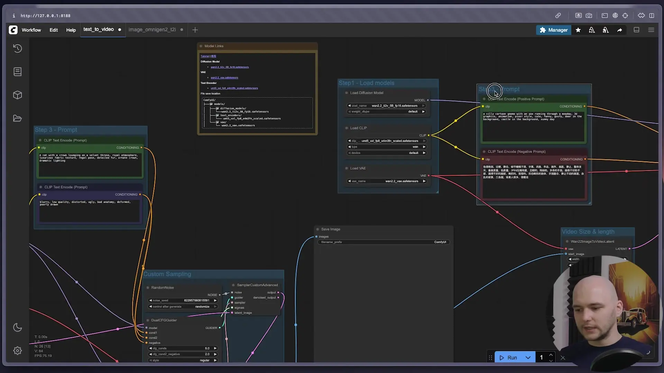This screenshot has height=373, width=664.
Task: Collapse the DualCFGGuider node dot
Action: (148, 321)
